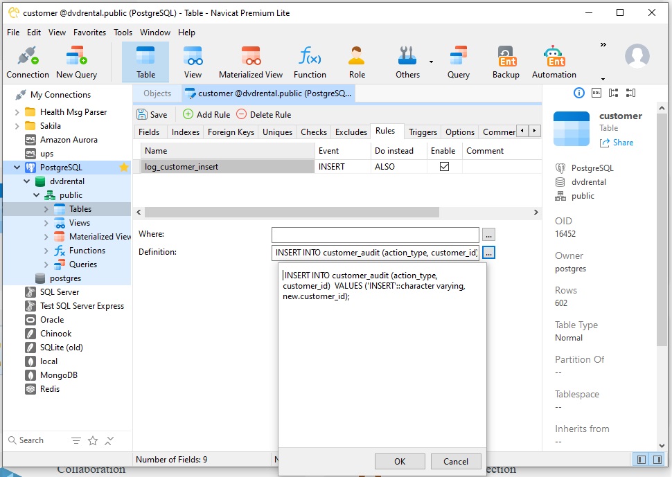Switch to the Foreign Keys tab

point(231,132)
